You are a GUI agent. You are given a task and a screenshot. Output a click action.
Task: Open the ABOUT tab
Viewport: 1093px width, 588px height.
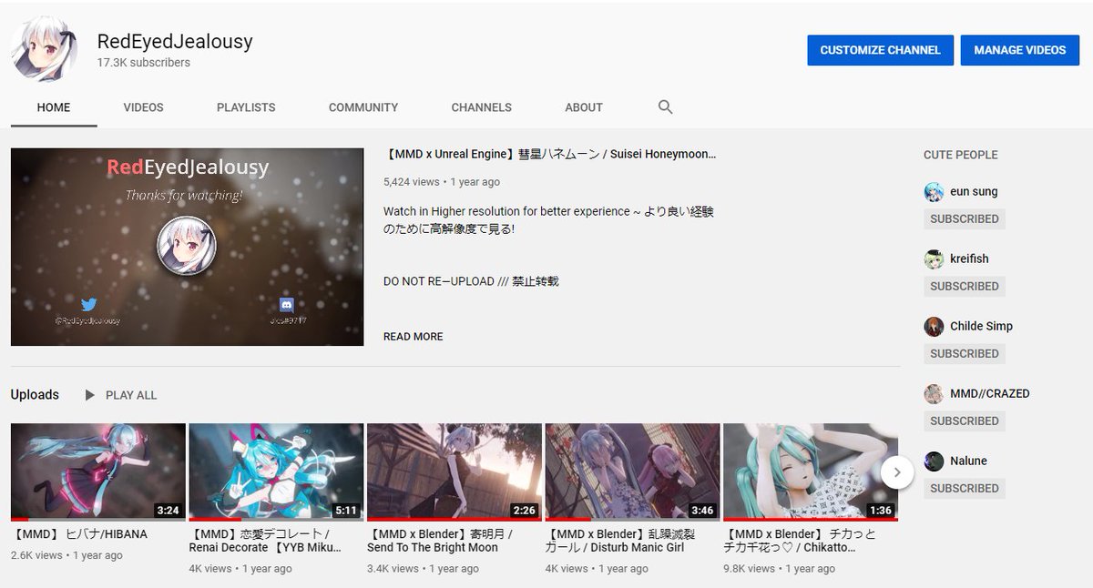coord(584,107)
